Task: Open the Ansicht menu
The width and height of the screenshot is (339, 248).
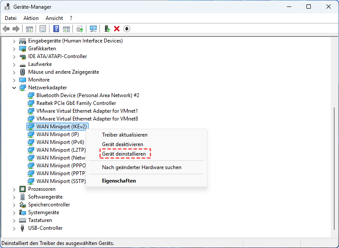Action: pos(54,18)
